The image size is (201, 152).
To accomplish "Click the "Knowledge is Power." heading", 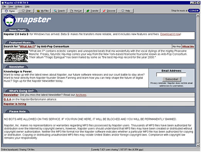I will (x=18, y=72).
